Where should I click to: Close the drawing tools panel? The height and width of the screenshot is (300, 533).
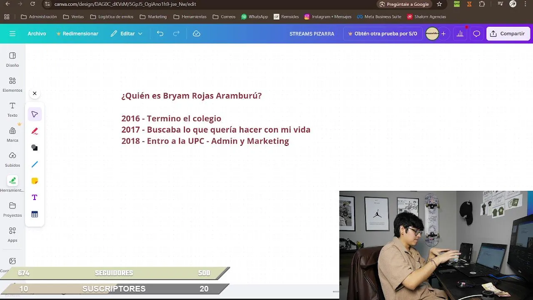tap(35, 93)
